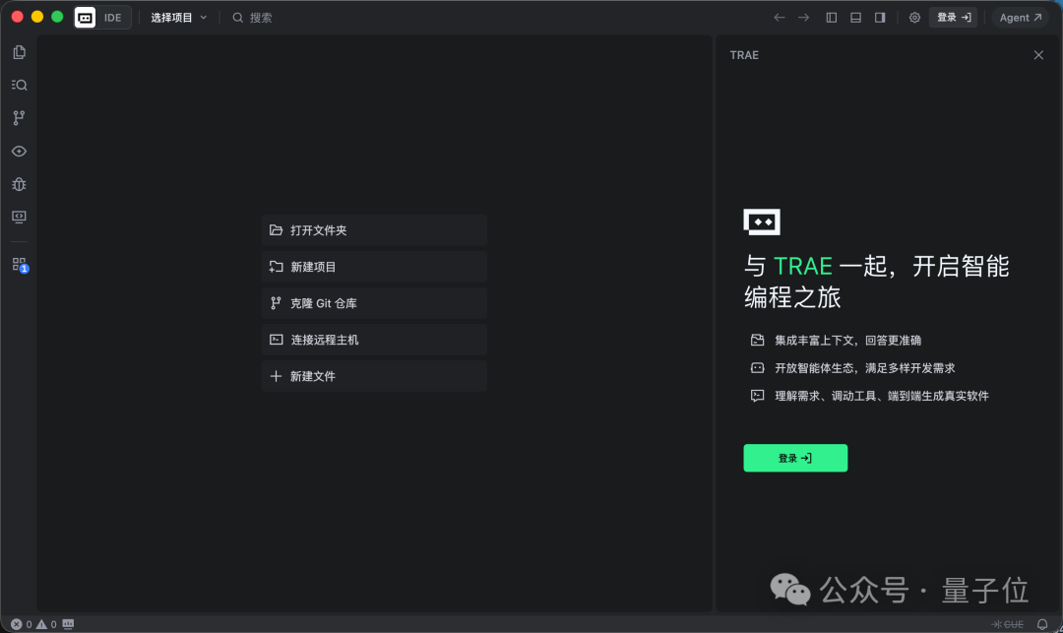Open notifications bell in status bar
The image size is (1063, 633).
click(1042, 624)
